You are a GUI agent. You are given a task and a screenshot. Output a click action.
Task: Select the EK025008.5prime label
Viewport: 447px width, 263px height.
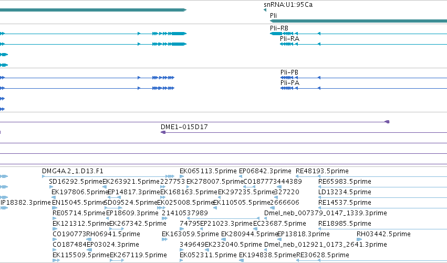(185, 203)
